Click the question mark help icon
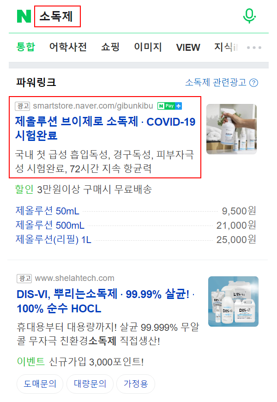This screenshot has height=402, width=277. click(253, 83)
